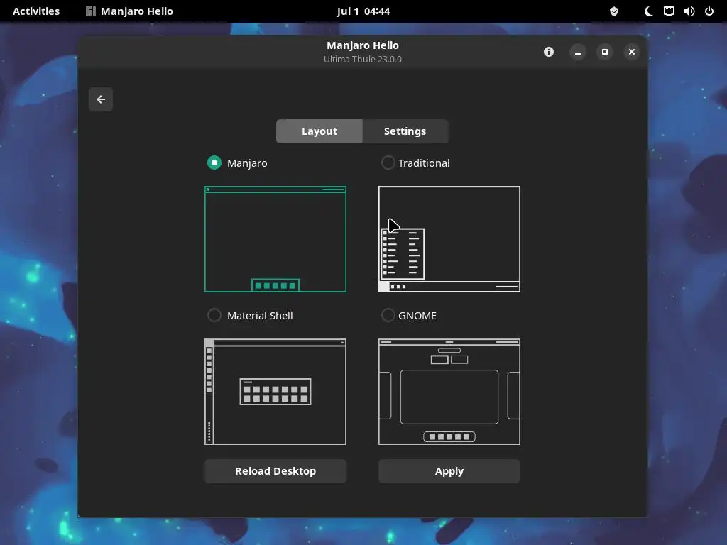
Task: Toggle night mode moon icon
Action: [x=649, y=11]
